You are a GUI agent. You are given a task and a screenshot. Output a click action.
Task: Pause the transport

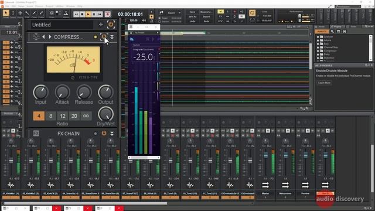[94, 14]
